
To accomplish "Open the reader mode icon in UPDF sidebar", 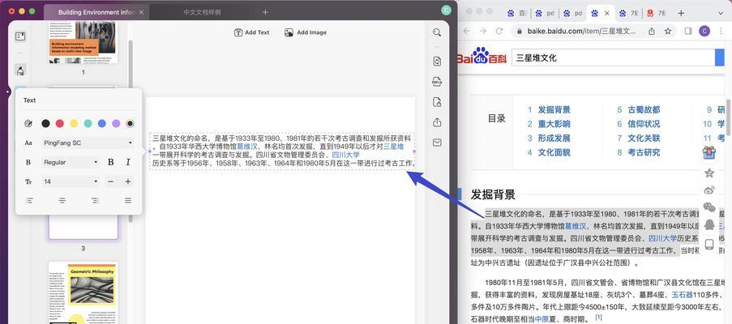I will click(x=20, y=36).
